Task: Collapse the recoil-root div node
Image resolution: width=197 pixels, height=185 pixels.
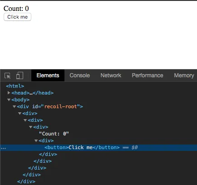Action: point(15,106)
